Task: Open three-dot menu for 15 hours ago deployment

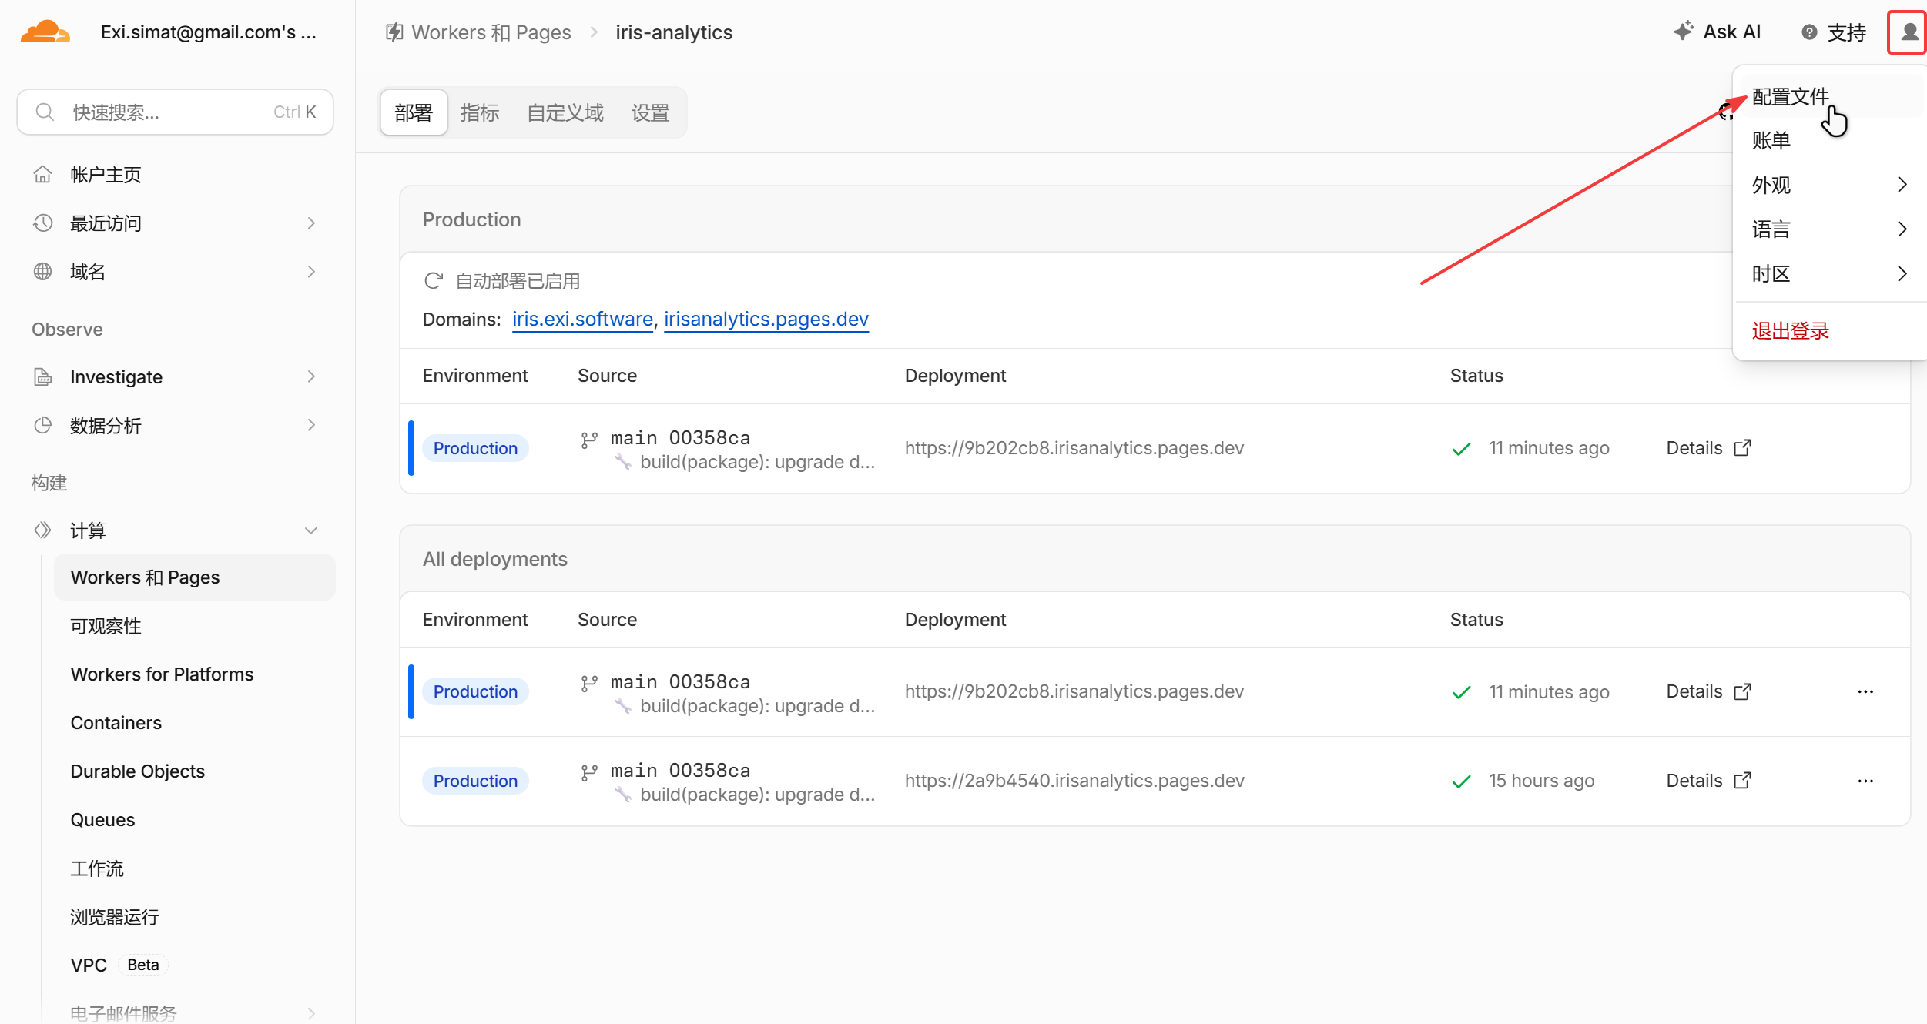Action: click(x=1865, y=781)
